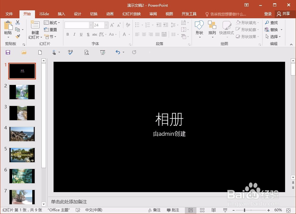Open the font size dropdown
This screenshot has width=296, height=214.
(x=106, y=25)
